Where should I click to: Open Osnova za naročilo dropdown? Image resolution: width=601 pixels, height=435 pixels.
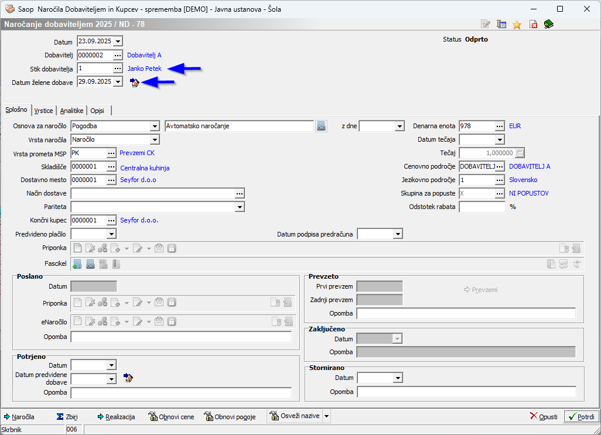click(155, 126)
